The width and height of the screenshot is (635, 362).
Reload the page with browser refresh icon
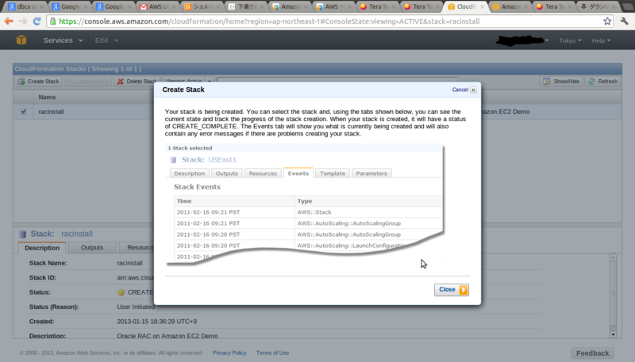[37, 21]
